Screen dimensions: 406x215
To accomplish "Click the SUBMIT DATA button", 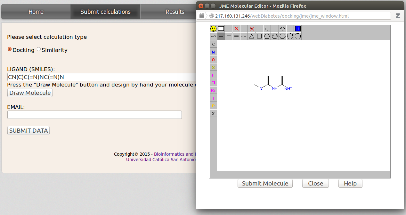I will [28, 130].
